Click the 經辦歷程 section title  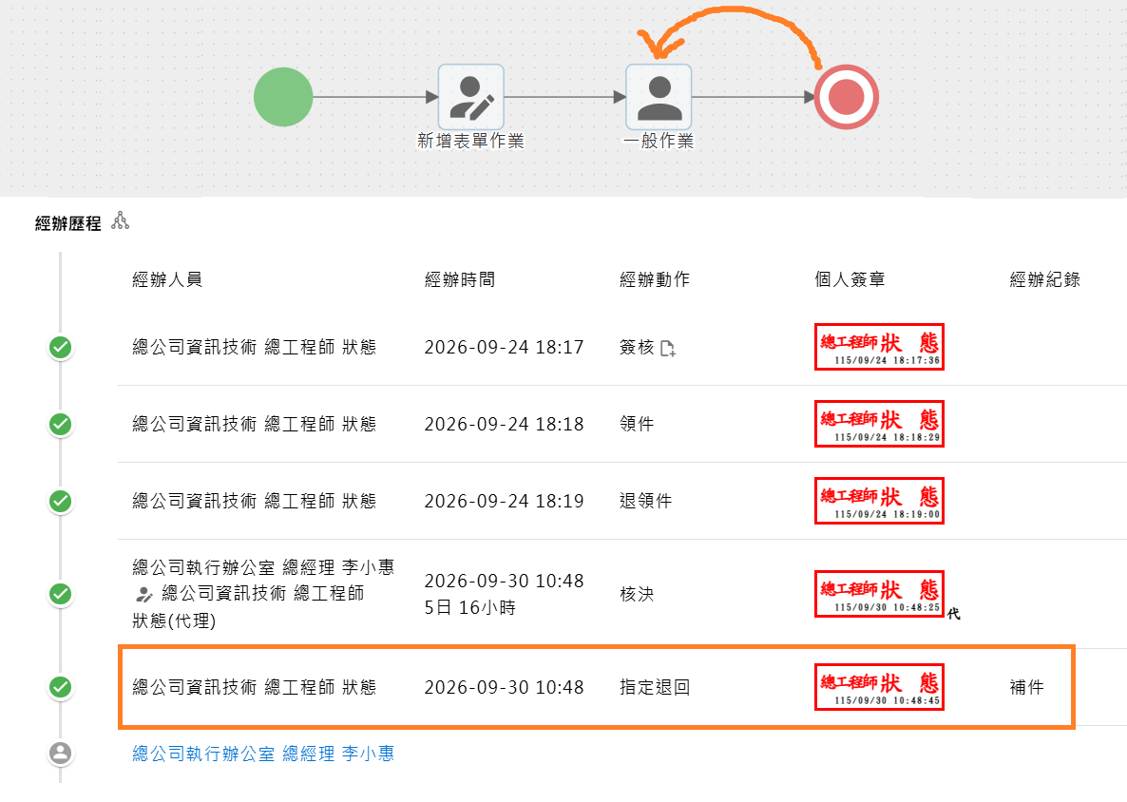(x=68, y=223)
